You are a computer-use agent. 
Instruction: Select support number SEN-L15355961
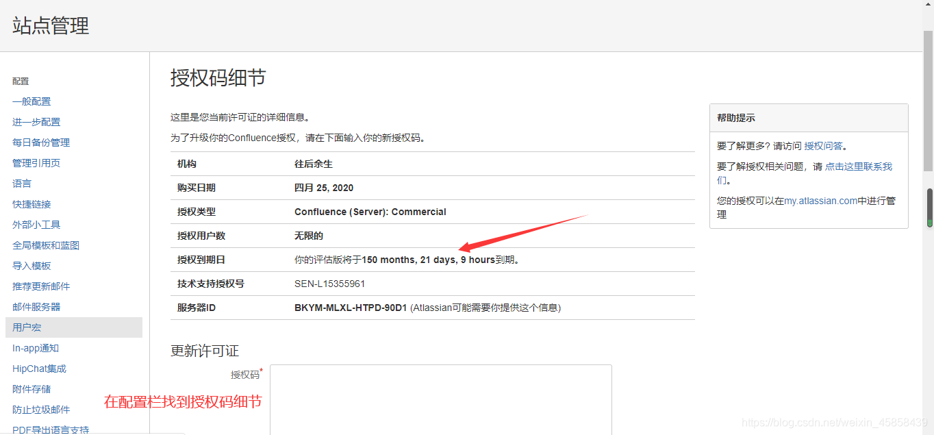coord(330,284)
